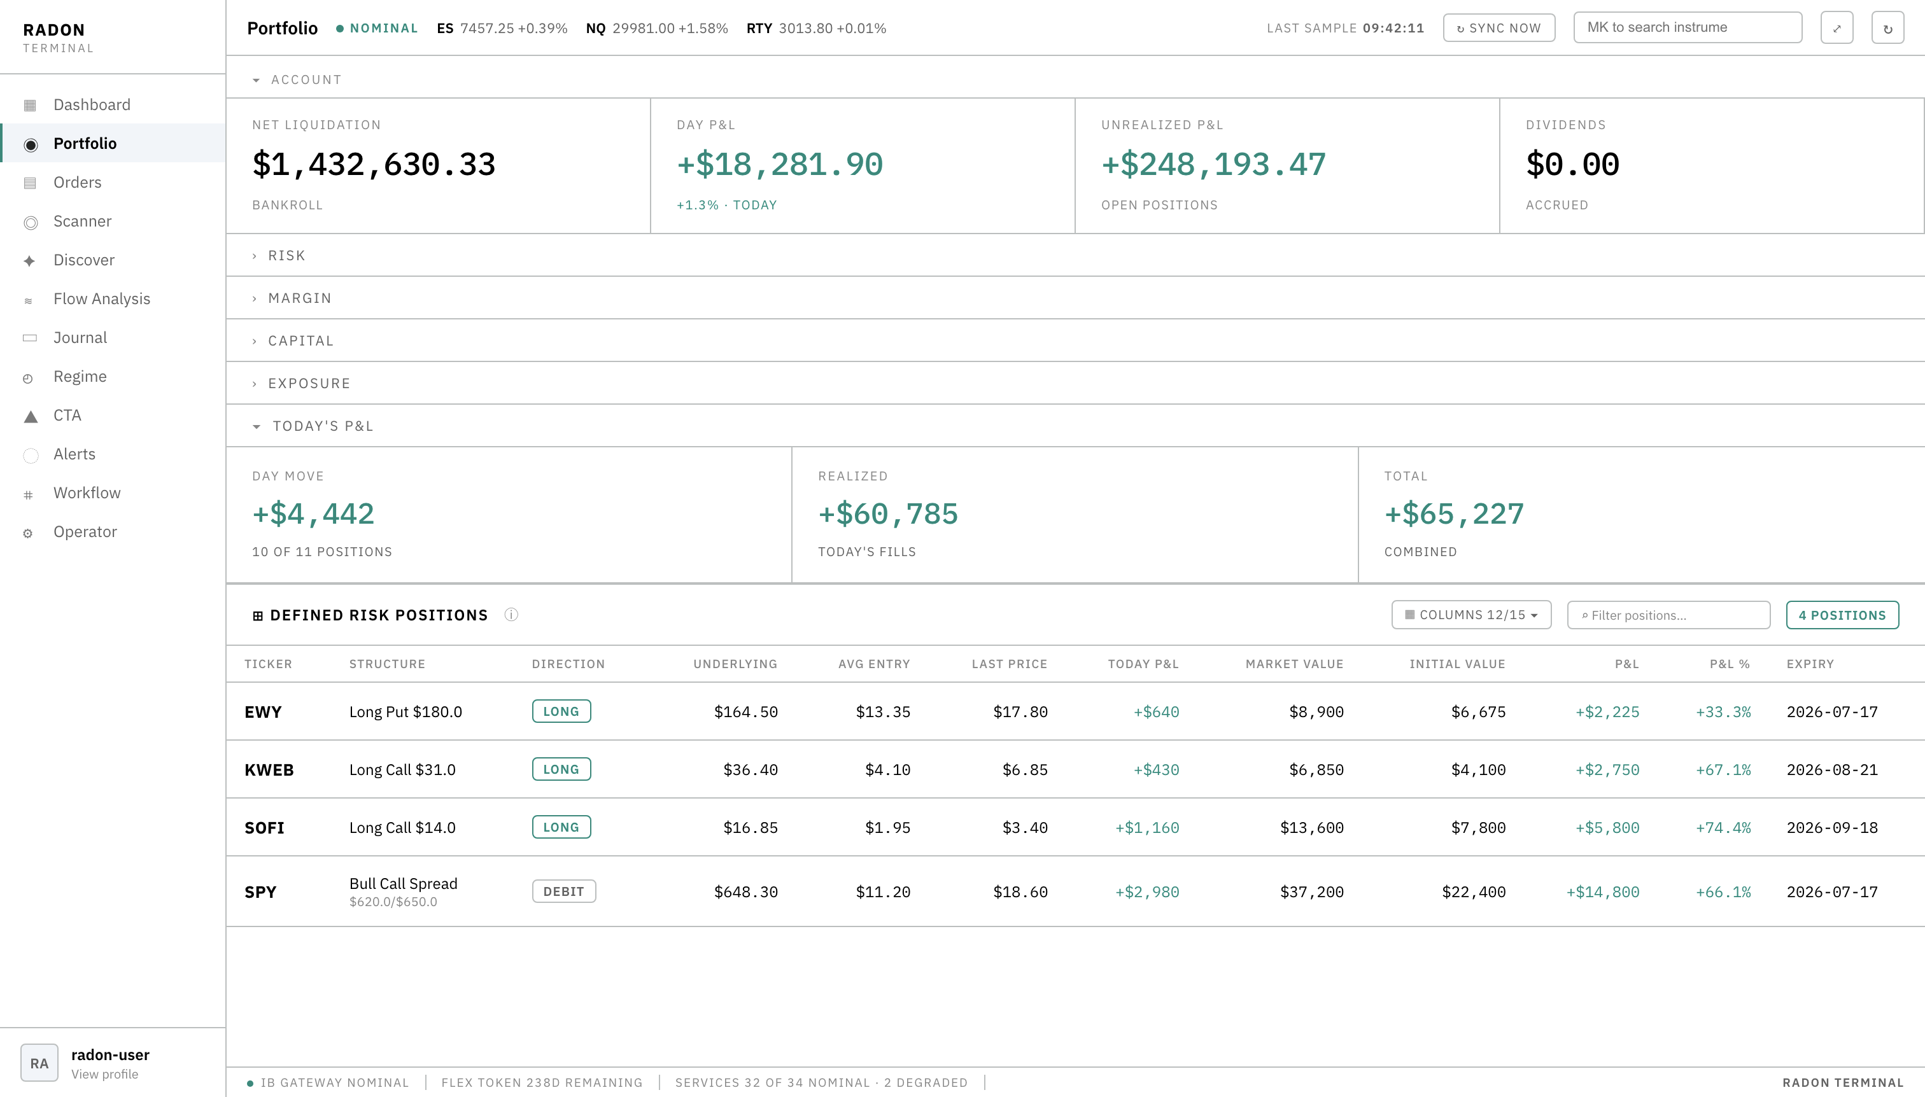The image size is (1925, 1097).
Task: Click the NQ 29981.00 futures quote
Action: pyautogui.click(x=657, y=29)
